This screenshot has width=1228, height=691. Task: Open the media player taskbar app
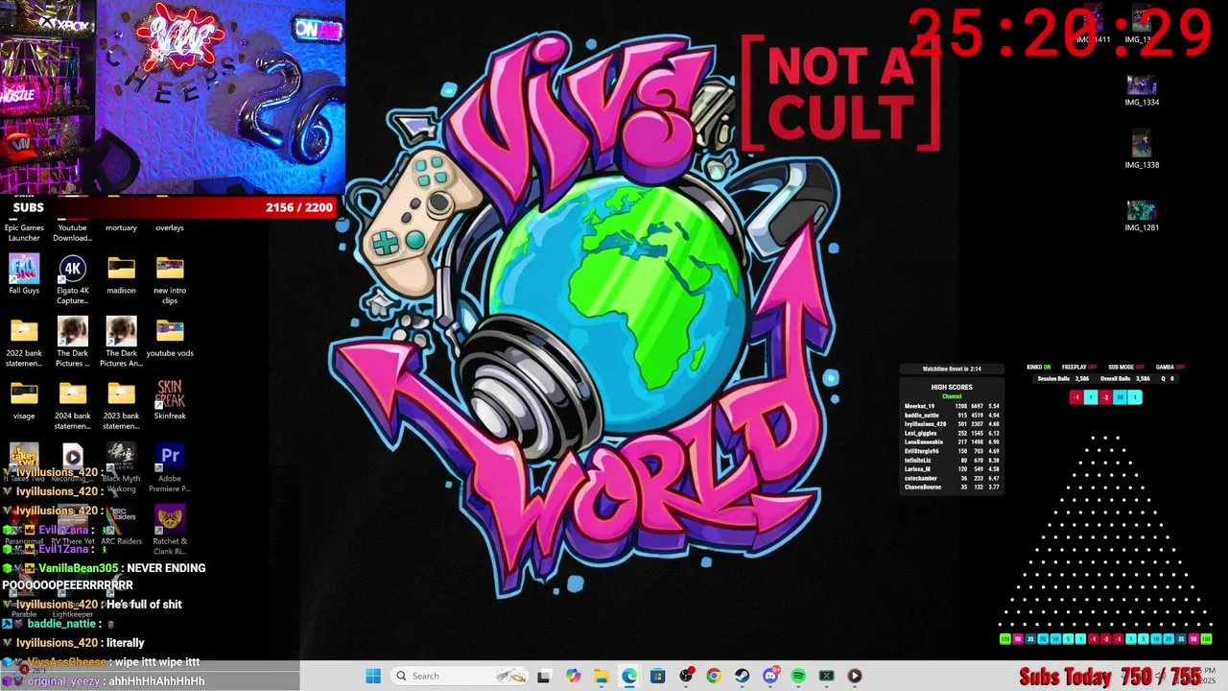point(855,676)
